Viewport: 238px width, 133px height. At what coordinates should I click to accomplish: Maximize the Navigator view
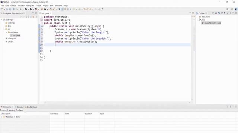[x=36, y=13]
